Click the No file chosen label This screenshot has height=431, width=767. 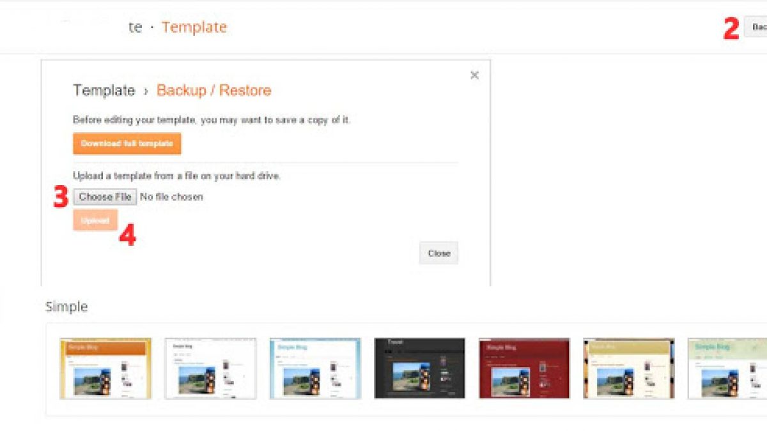(x=171, y=197)
